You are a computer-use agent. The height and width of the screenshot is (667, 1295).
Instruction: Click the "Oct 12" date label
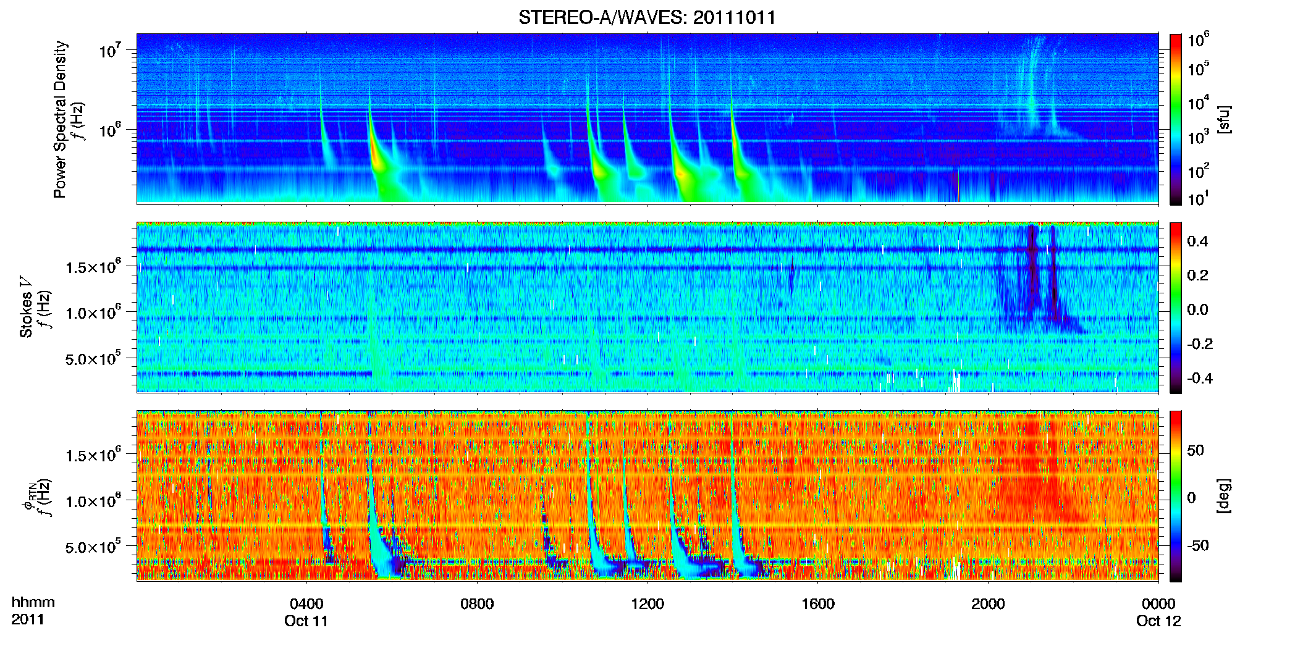click(x=1158, y=621)
